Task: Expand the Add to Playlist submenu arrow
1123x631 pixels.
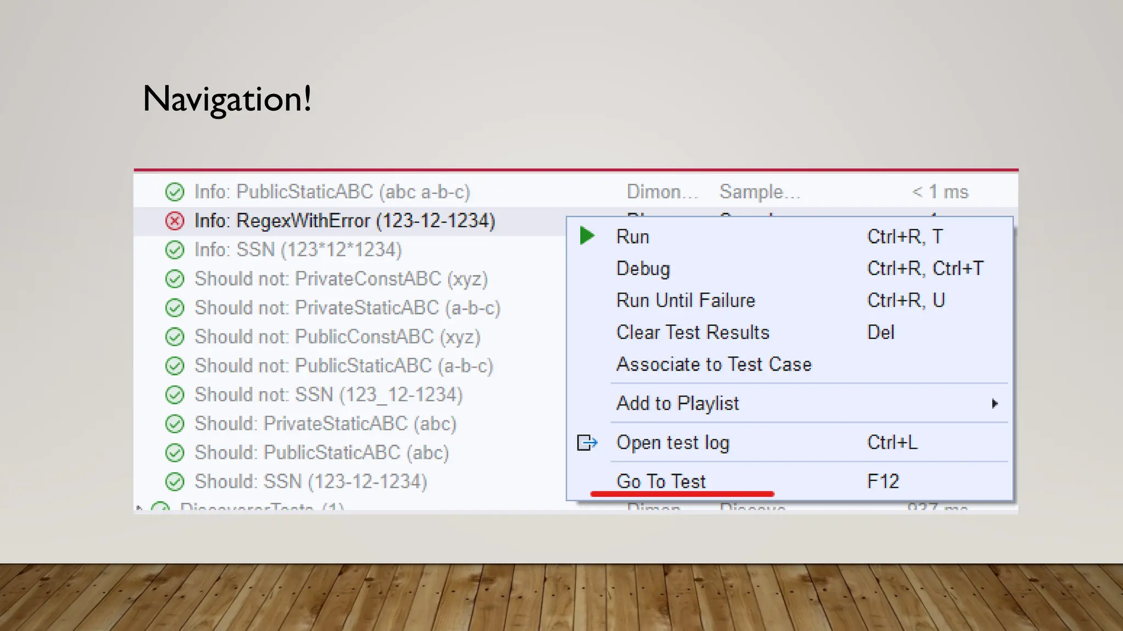Action: click(x=994, y=404)
